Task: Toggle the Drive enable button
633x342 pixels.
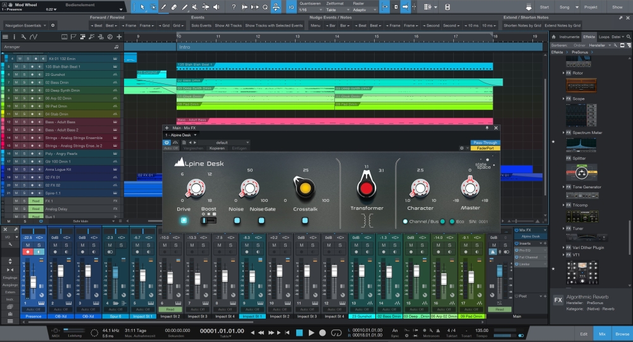Action: pyautogui.click(x=184, y=220)
